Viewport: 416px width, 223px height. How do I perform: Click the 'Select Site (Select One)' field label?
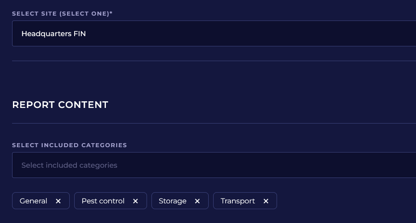(x=60, y=13)
